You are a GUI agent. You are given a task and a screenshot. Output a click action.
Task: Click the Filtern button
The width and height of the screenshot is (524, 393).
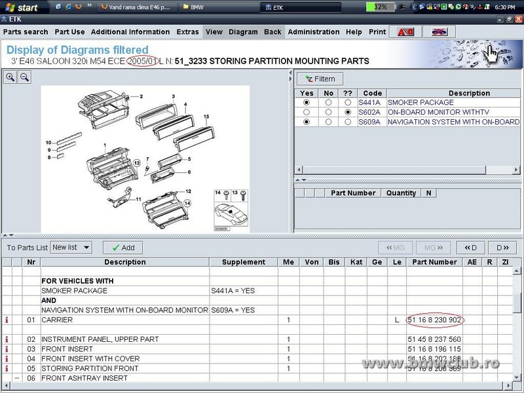click(320, 79)
